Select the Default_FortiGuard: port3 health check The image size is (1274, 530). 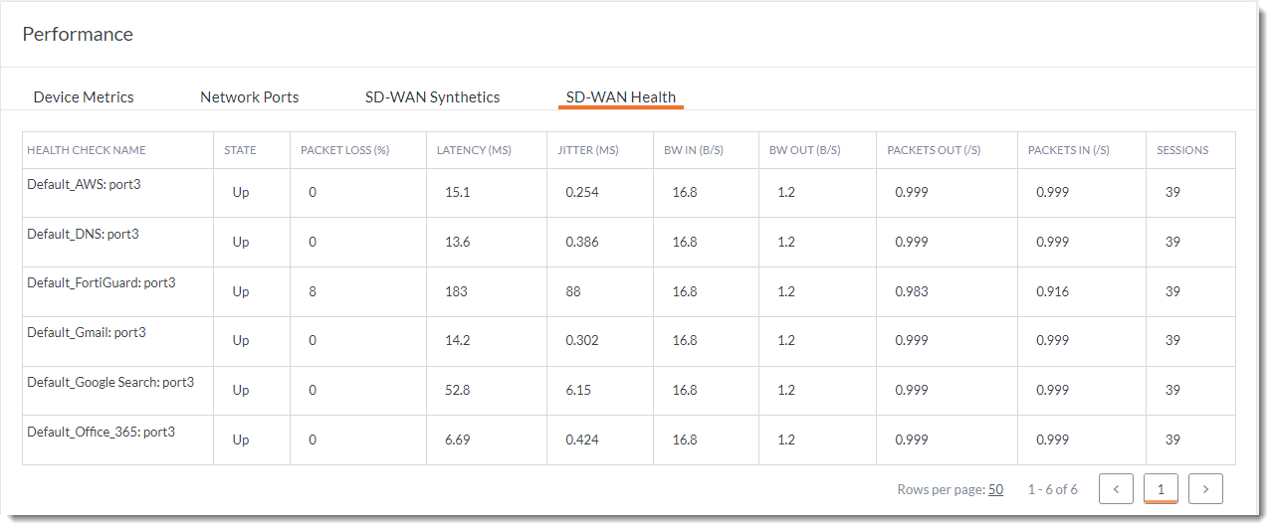pos(101,283)
